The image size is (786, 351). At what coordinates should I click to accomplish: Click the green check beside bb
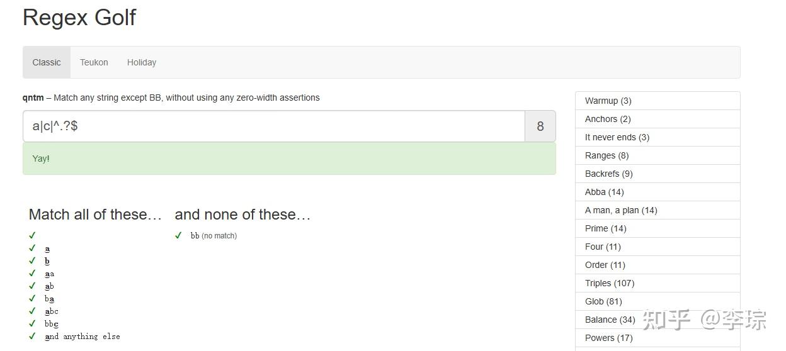[x=179, y=236]
